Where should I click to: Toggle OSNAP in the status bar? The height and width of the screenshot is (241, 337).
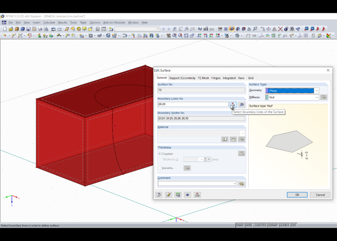coord(273,225)
